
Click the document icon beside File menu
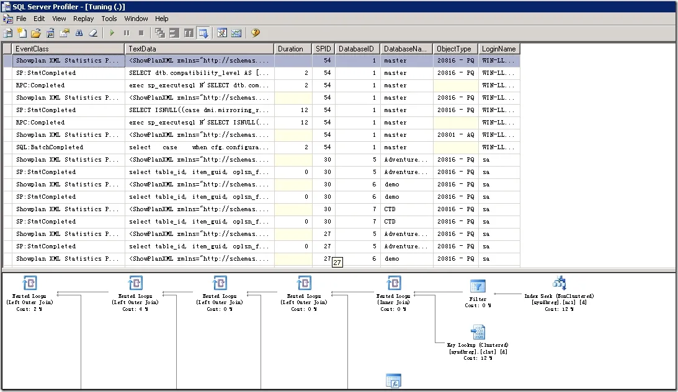tap(8, 19)
